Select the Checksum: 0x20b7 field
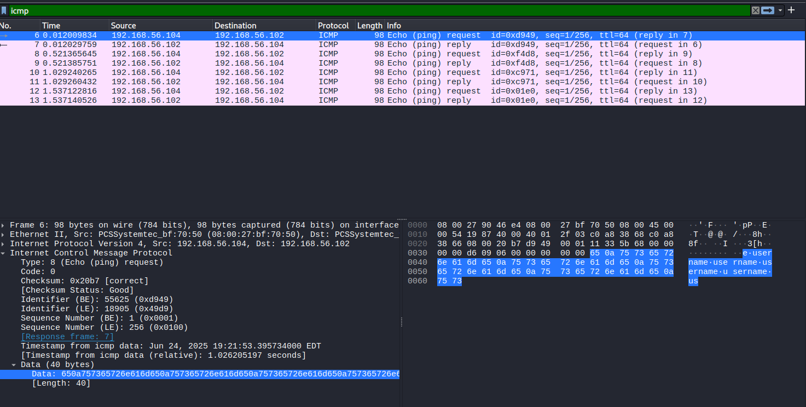Screen dimensions: 806x407 (x=84, y=281)
